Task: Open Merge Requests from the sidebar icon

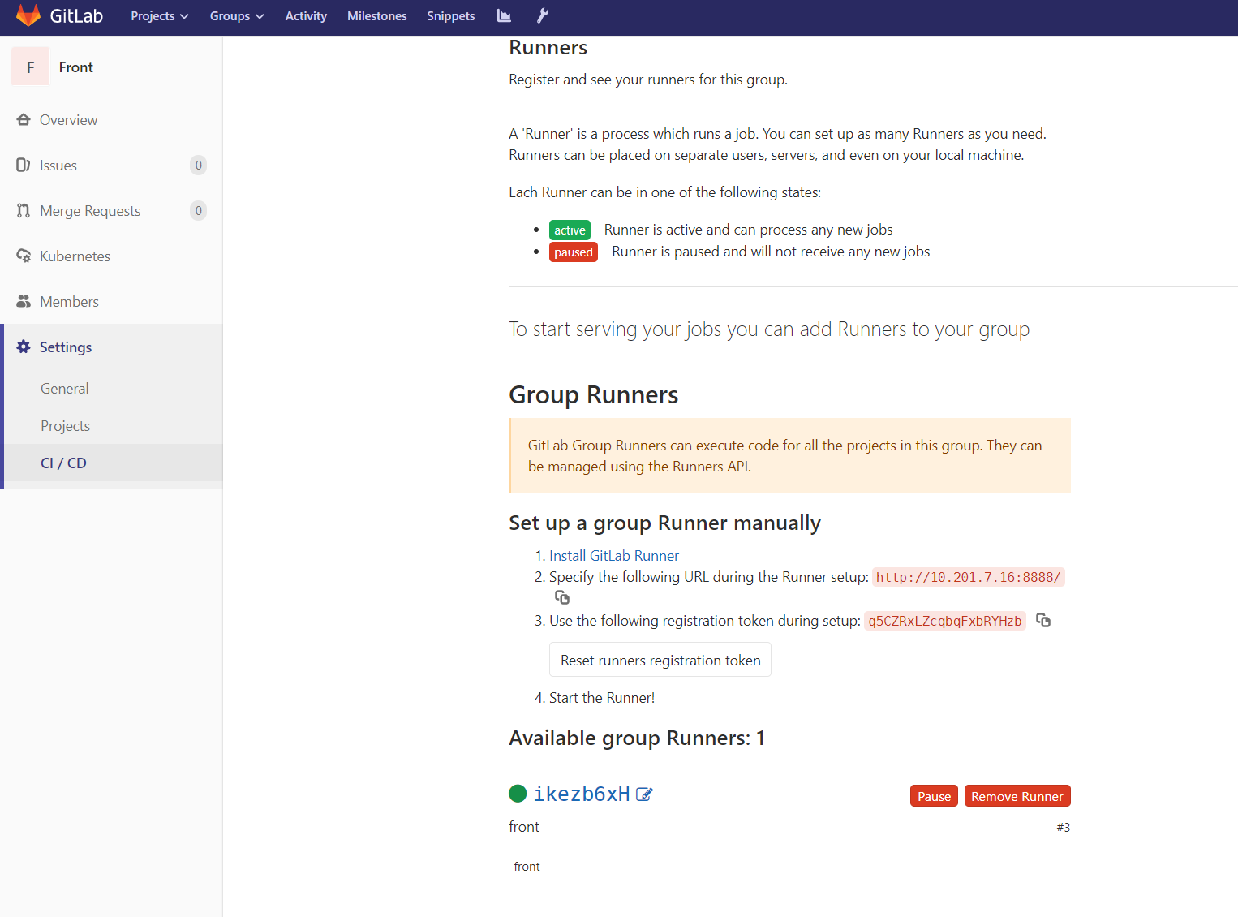Action: [24, 210]
